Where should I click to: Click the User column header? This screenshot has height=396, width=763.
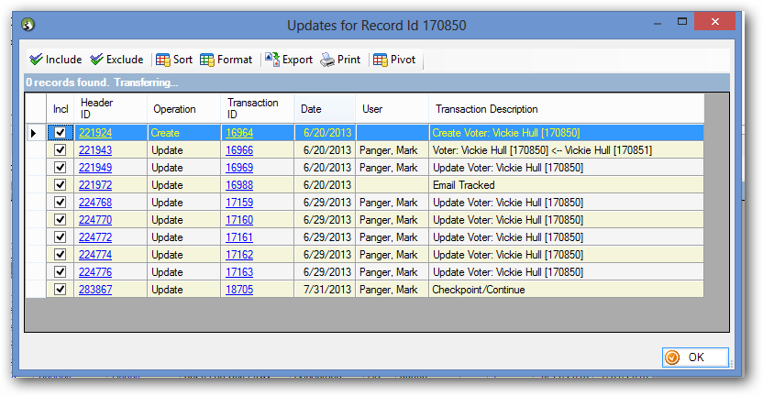click(x=392, y=109)
